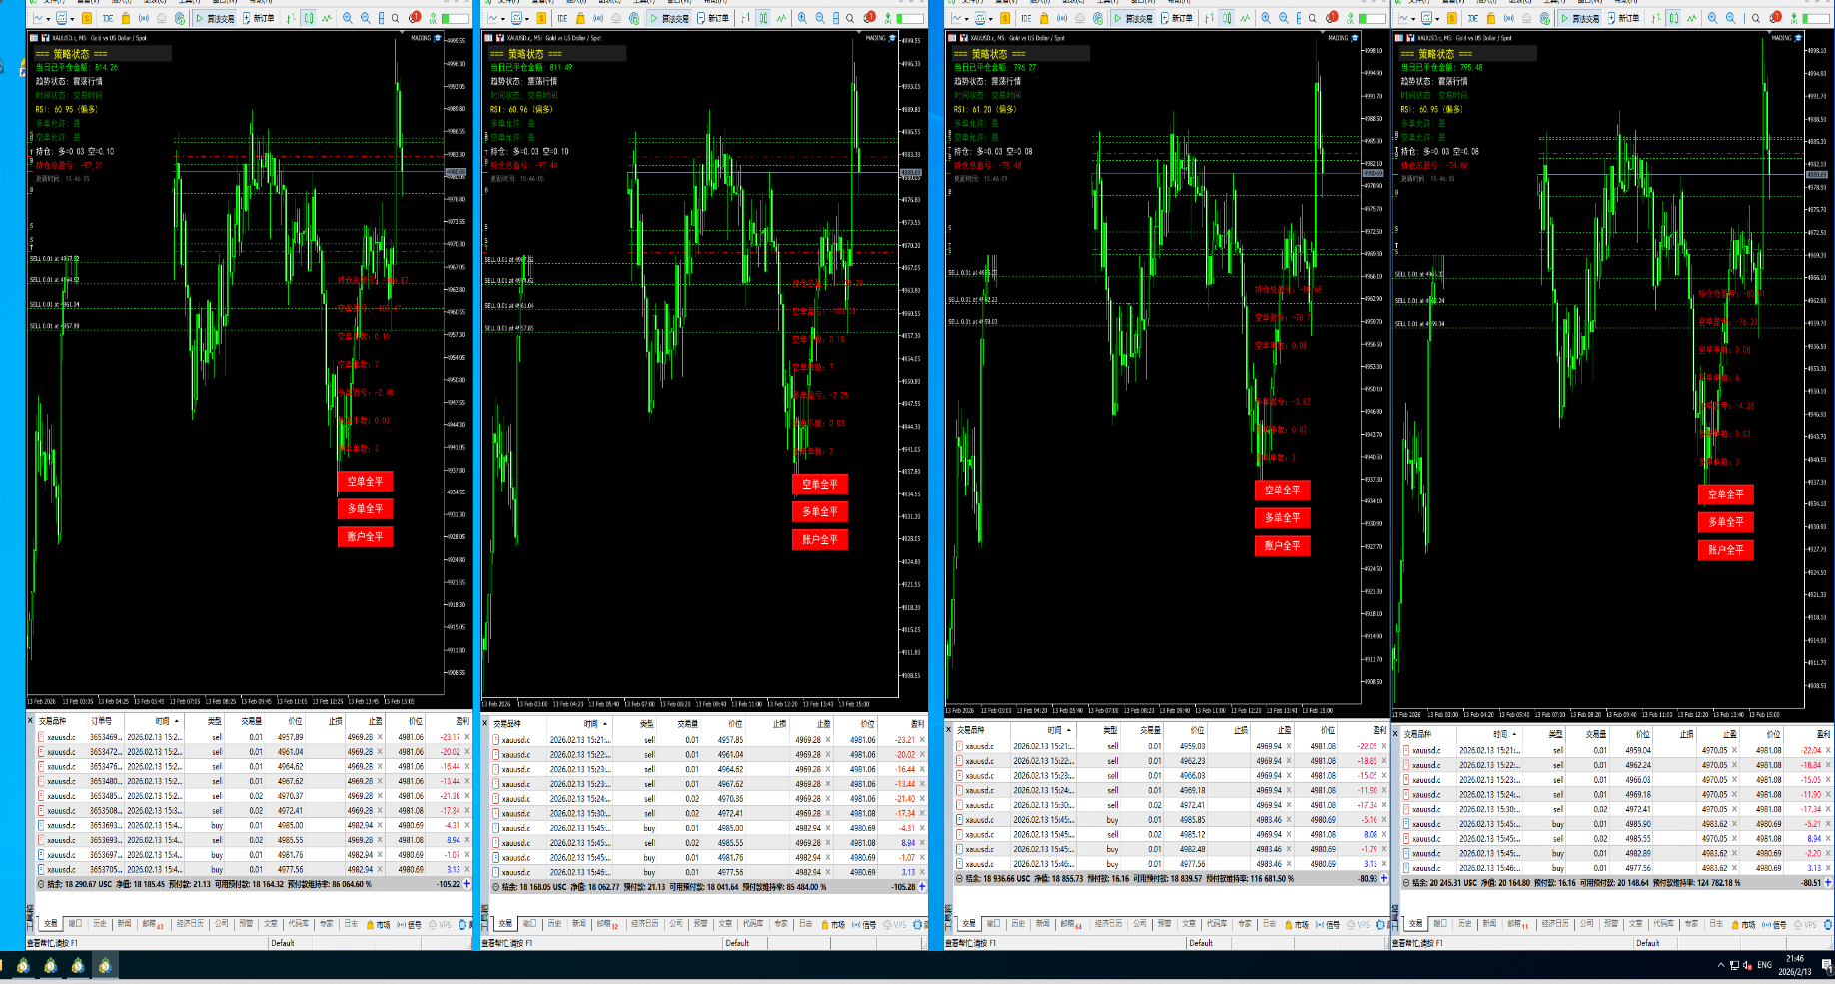Open the 日志 tab in the leftmost window
This screenshot has height=984, width=1835.
(351, 924)
